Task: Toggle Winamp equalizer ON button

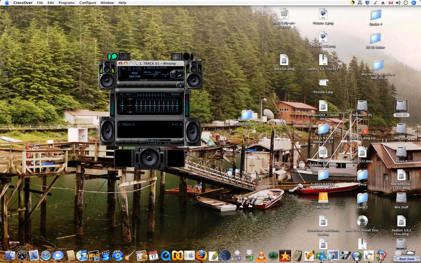Action: coord(121,94)
